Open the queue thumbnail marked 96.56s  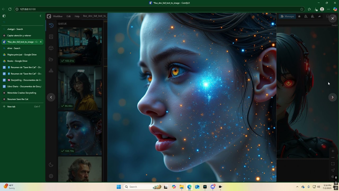[80, 88]
